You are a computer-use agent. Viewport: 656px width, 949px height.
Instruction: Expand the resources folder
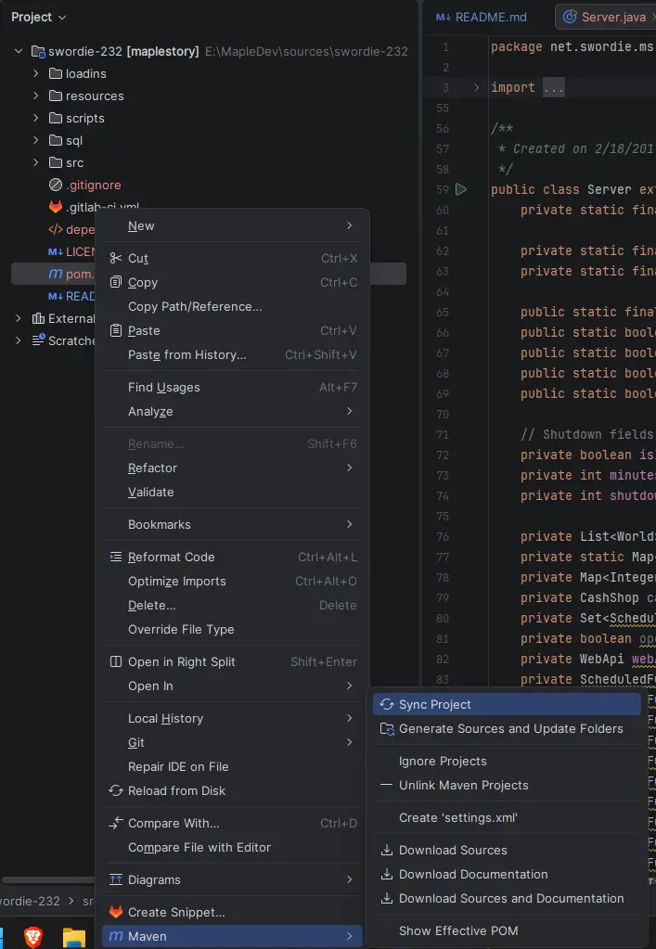(x=35, y=96)
